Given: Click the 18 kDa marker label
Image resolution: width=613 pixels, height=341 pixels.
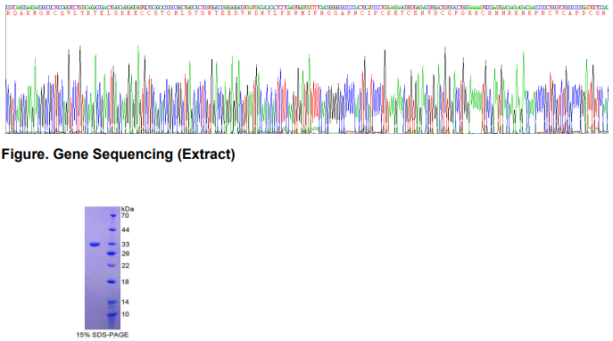Looking at the screenshot, I should tap(125, 282).
